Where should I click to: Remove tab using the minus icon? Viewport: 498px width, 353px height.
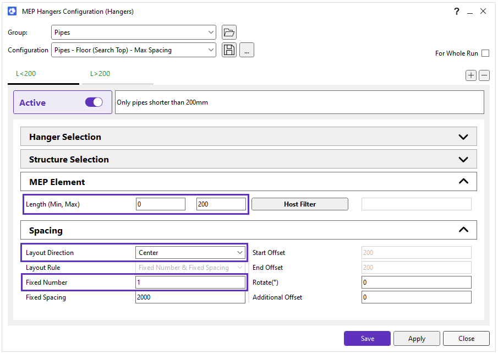[484, 75]
